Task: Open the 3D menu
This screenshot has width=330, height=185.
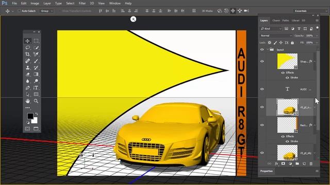Action: (x=92, y=4)
